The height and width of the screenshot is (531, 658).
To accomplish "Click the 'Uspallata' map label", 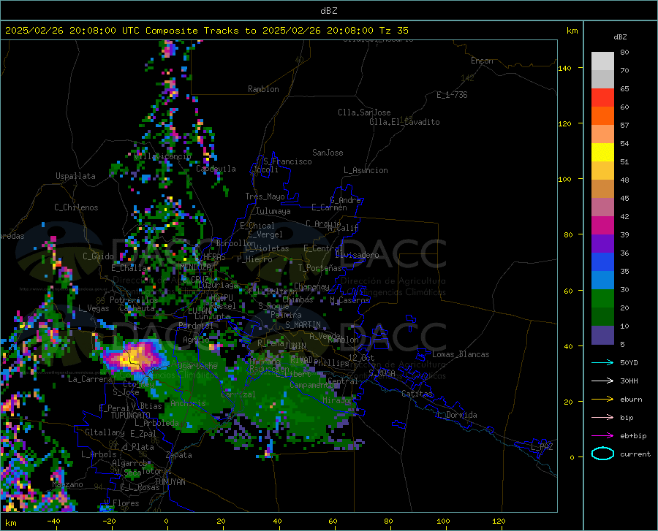I will coord(75,176).
